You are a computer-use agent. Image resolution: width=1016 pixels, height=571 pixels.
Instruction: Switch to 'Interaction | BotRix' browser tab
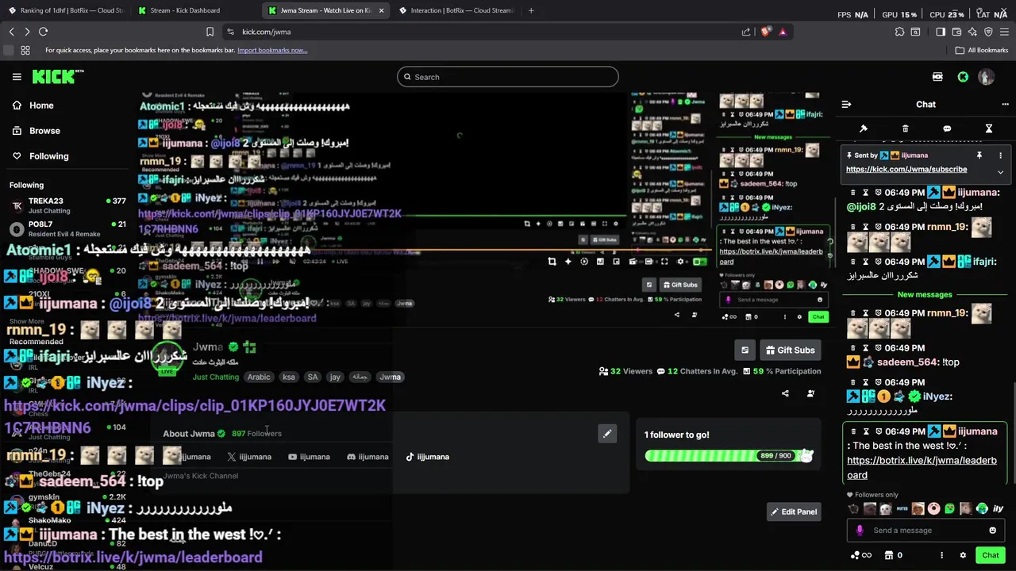pyautogui.click(x=456, y=10)
